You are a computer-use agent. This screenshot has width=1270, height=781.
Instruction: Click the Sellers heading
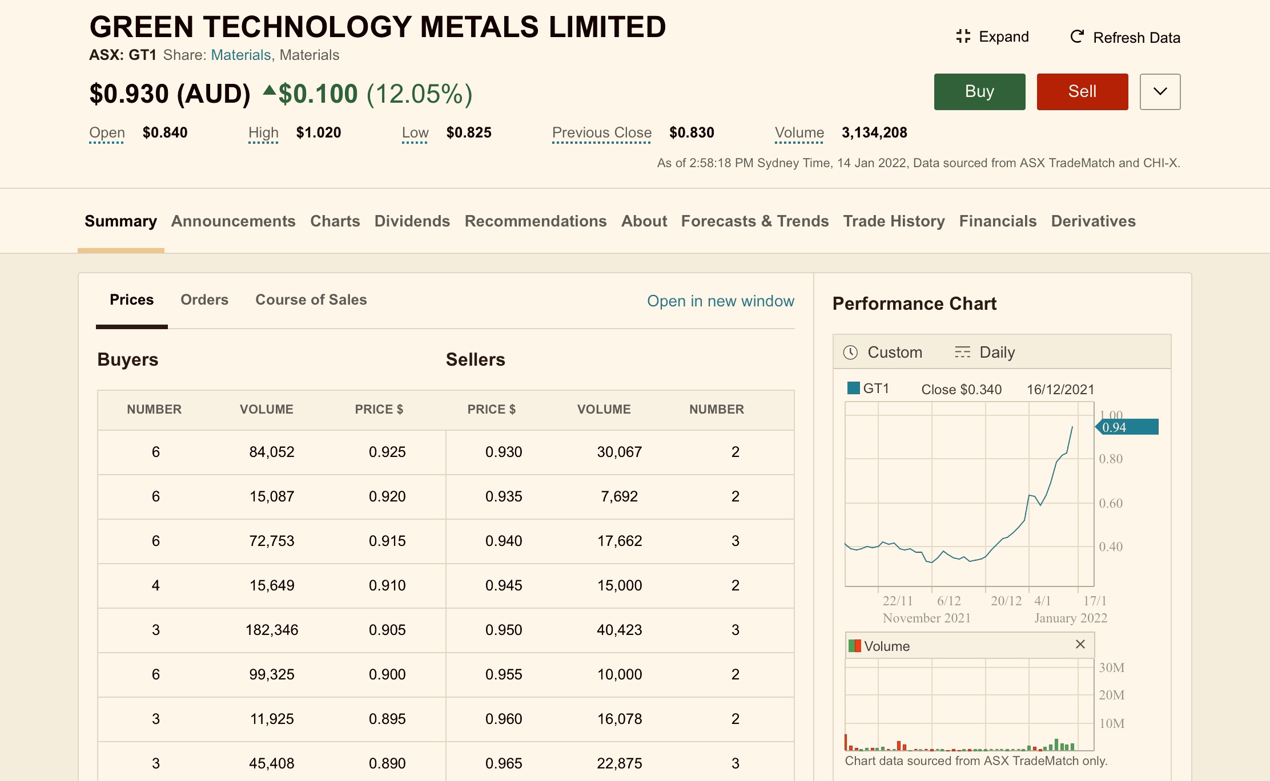476,360
